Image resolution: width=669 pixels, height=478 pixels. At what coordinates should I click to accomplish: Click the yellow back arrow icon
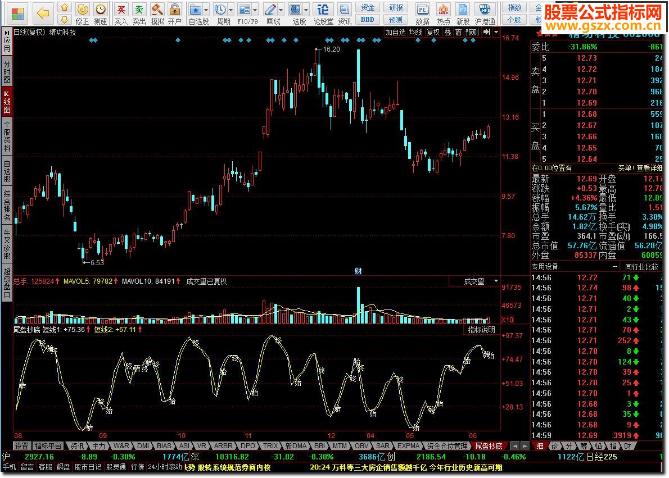click(x=43, y=13)
